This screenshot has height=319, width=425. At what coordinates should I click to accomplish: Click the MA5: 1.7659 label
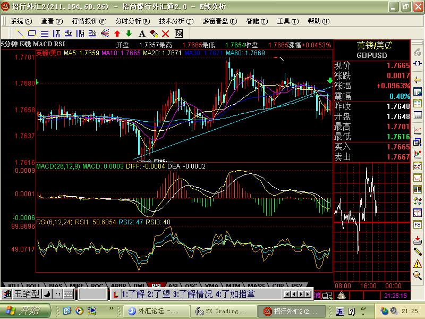coord(81,53)
